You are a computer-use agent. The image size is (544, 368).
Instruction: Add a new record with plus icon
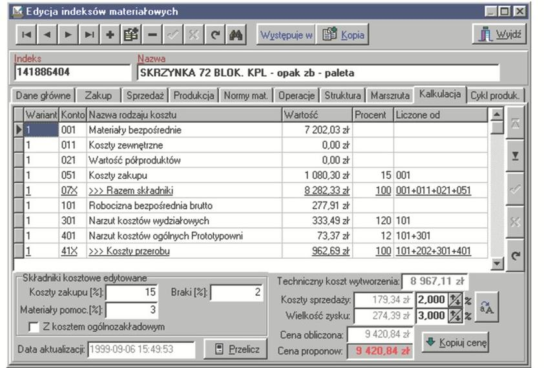click(110, 35)
